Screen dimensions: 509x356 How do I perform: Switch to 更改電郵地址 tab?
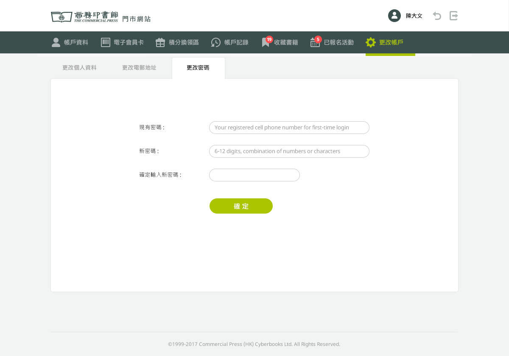pos(139,68)
